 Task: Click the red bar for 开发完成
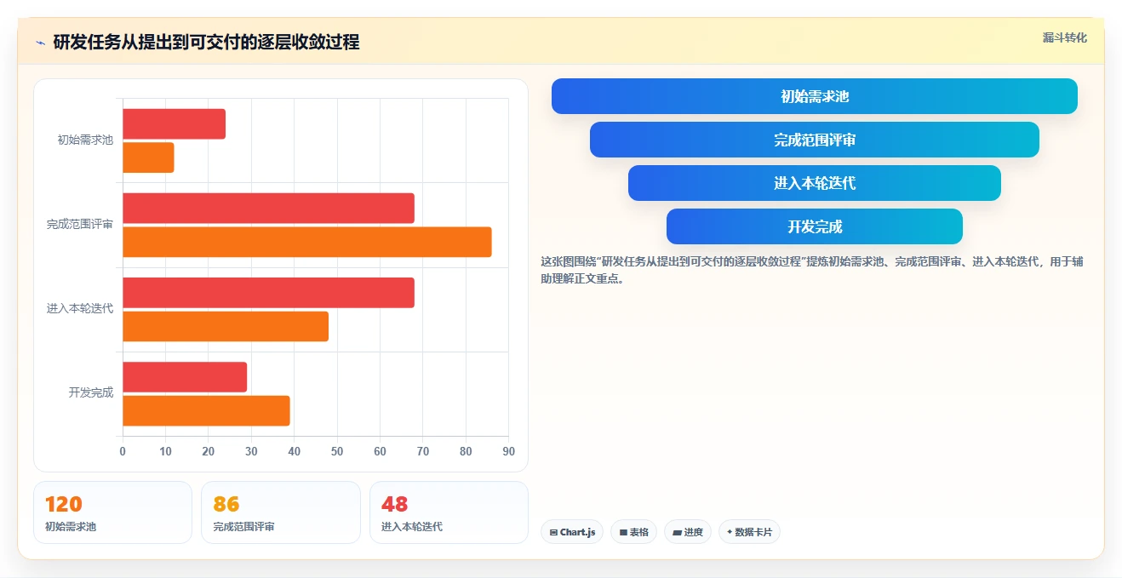(185, 377)
